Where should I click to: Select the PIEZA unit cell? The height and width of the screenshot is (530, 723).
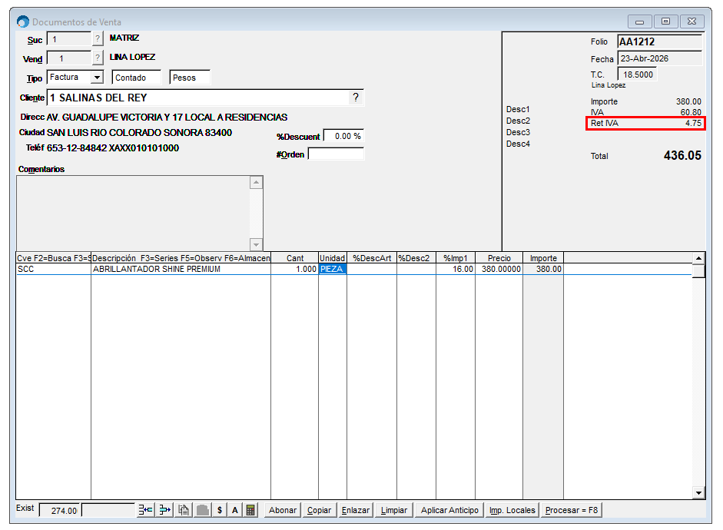[x=332, y=270]
